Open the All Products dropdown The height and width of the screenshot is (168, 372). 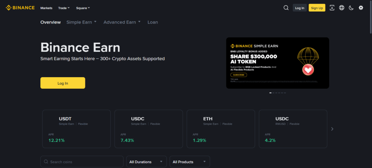[x=190, y=162]
